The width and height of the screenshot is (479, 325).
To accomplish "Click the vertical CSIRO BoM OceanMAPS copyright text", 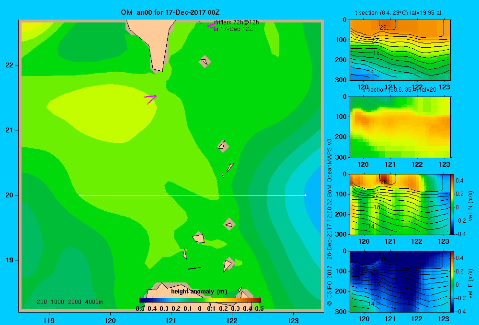I will tap(330, 222).
